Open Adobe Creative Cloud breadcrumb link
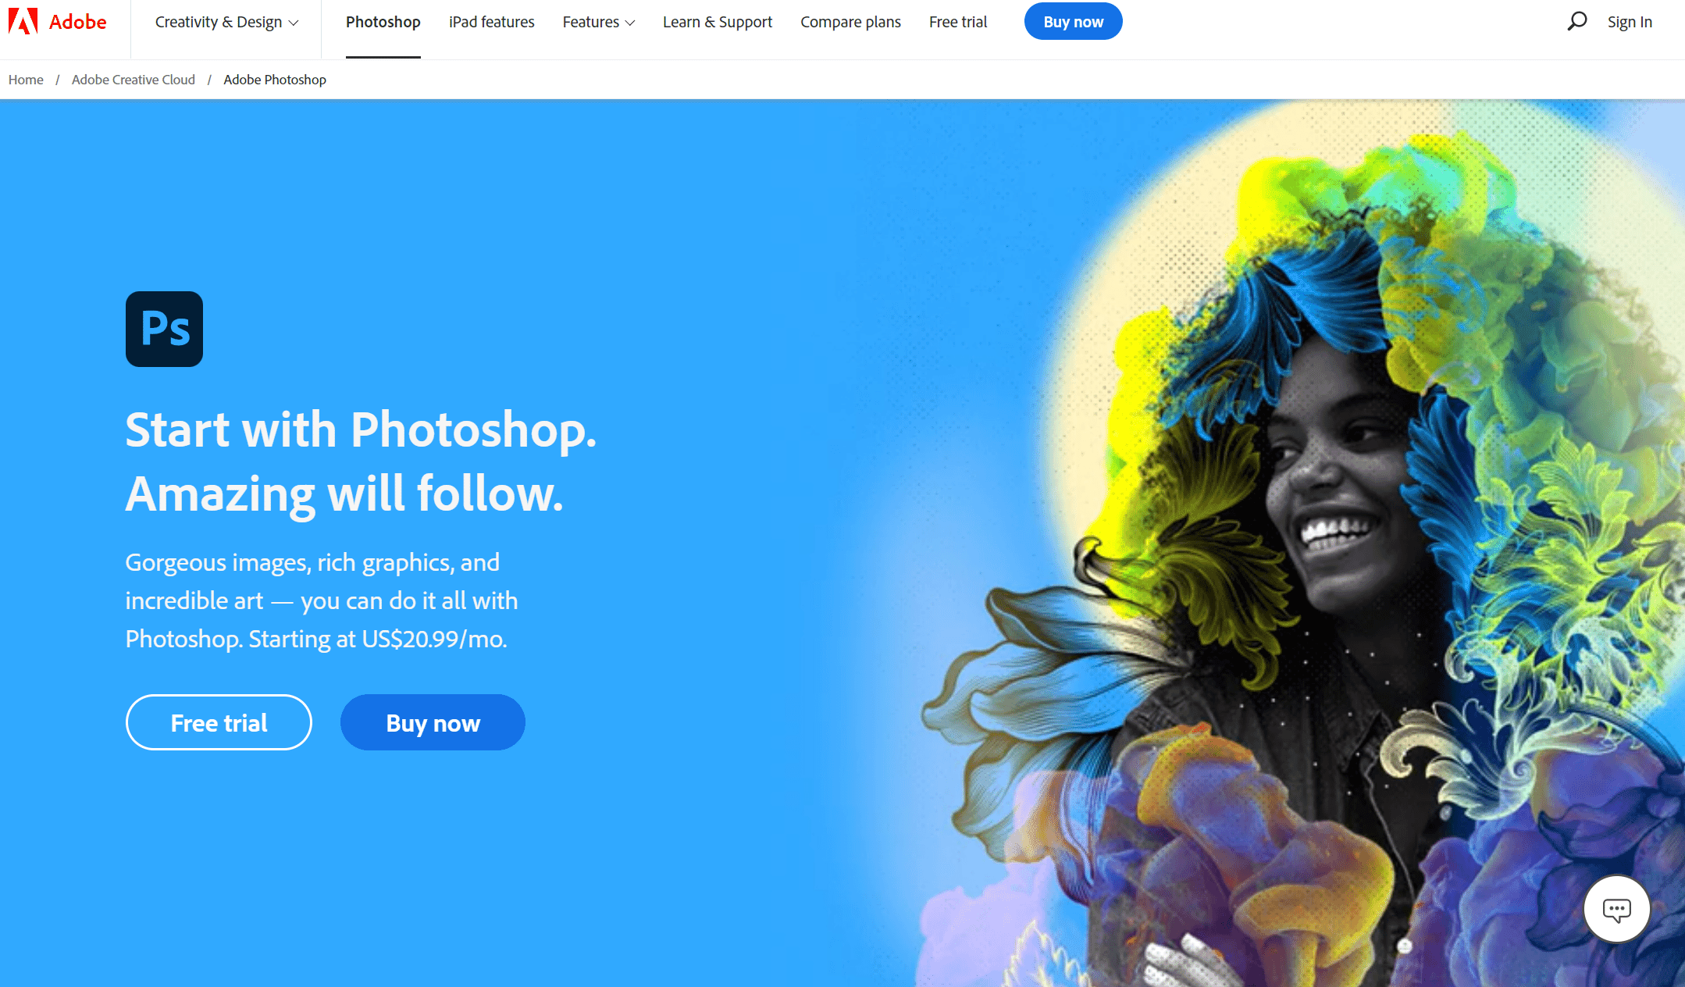Image resolution: width=1685 pixels, height=987 pixels. pyautogui.click(x=133, y=80)
